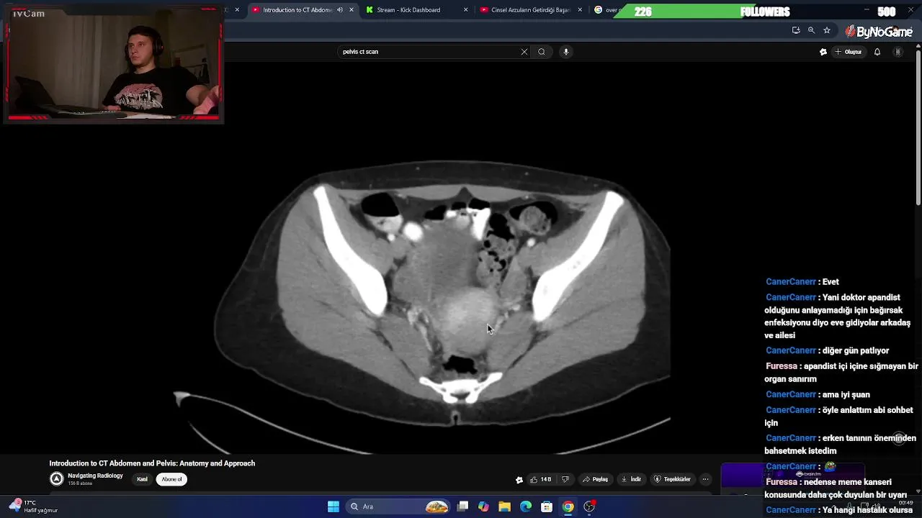Open the YouTube account avatar menu
Image resolution: width=922 pixels, height=518 pixels.
[x=898, y=52]
